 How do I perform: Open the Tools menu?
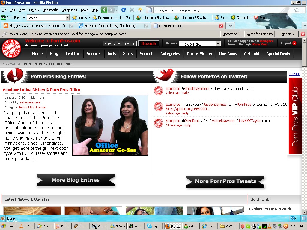(84, 10)
